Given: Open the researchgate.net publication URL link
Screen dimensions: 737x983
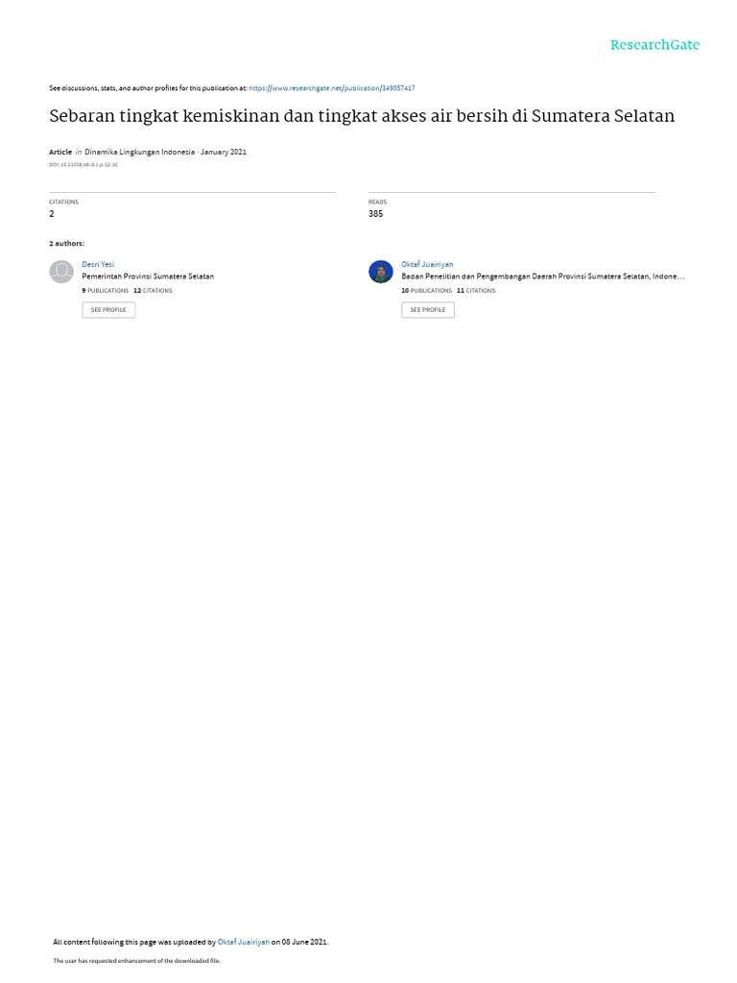Looking at the screenshot, I should [331, 88].
